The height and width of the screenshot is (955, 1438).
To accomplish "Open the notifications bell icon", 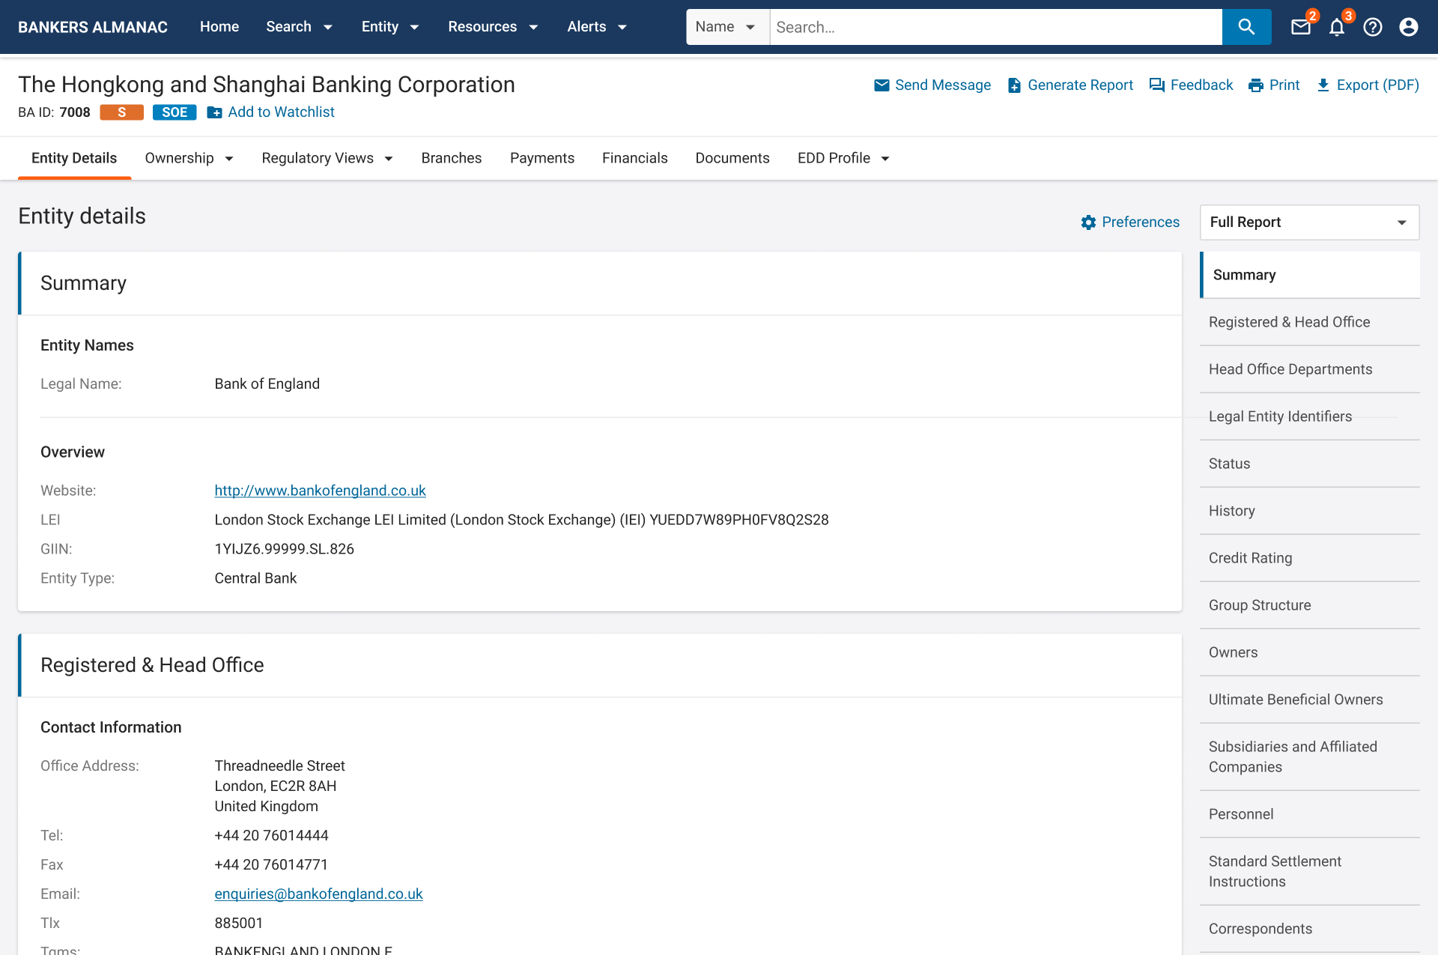I will point(1337,27).
